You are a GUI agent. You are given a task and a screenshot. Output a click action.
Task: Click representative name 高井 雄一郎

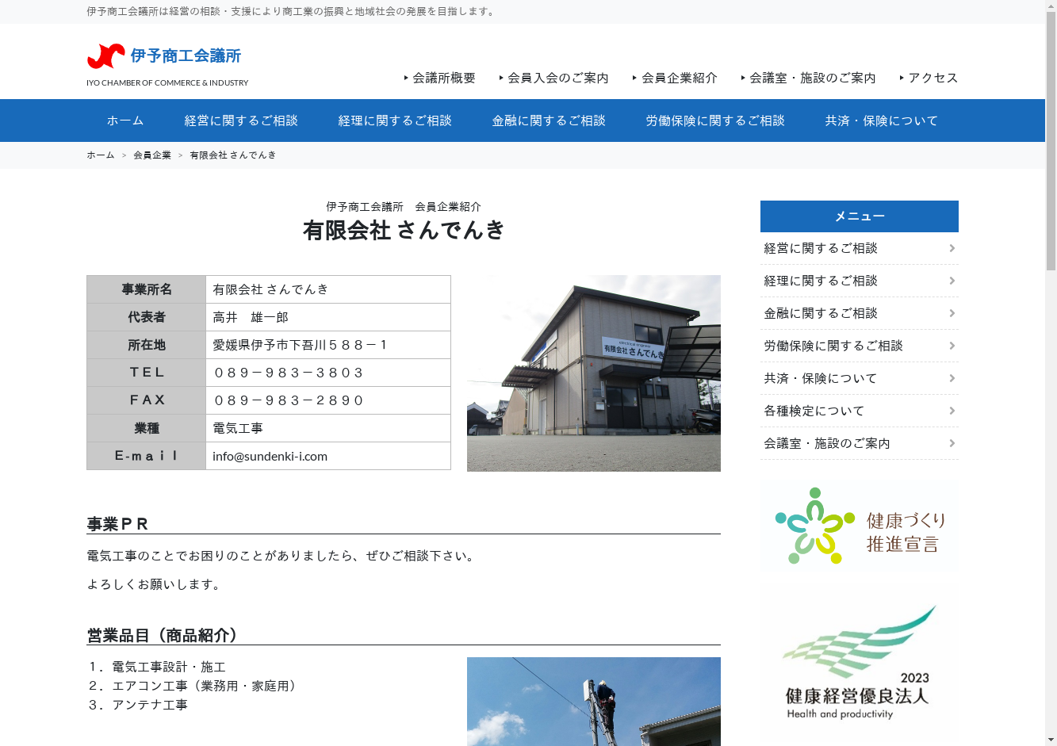251,317
